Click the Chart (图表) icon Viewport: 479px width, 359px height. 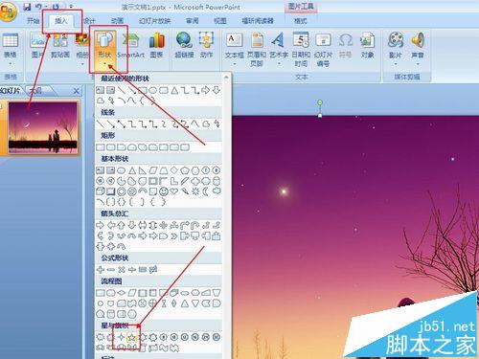[x=157, y=46]
